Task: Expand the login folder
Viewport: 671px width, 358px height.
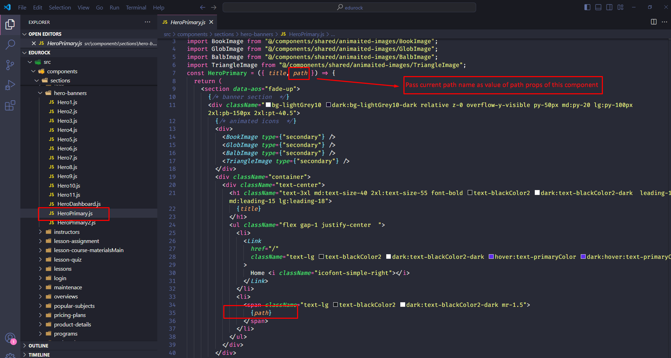Action: click(89, 278)
